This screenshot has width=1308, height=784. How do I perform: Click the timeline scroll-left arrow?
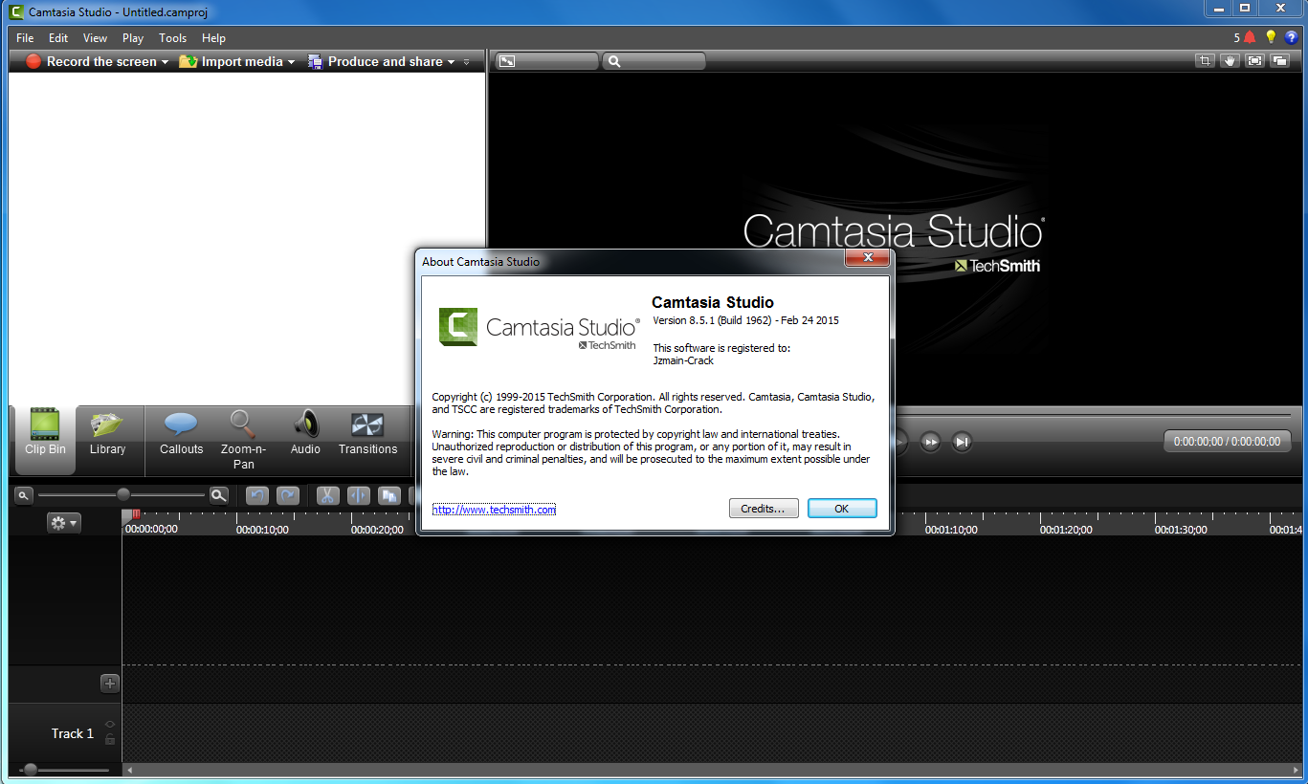pyautogui.click(x=129, y=770)
